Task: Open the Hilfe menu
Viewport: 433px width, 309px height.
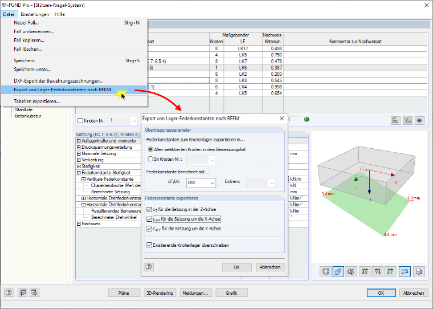Action: click(60, 14)
